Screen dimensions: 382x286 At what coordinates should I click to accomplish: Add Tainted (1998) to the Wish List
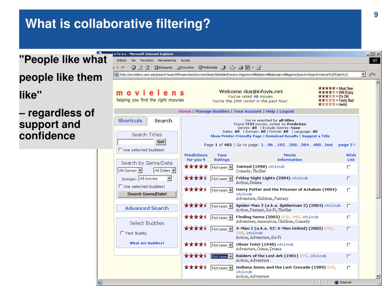pyautogui.click(x=349, y=167)
